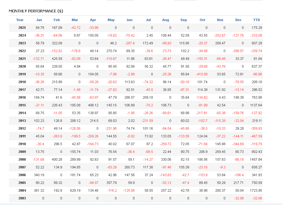Select the 2003 year row label
The image size is (282, 205).
pos(22,198)
